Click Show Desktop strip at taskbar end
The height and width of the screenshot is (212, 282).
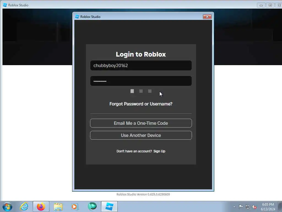point(280,206)
